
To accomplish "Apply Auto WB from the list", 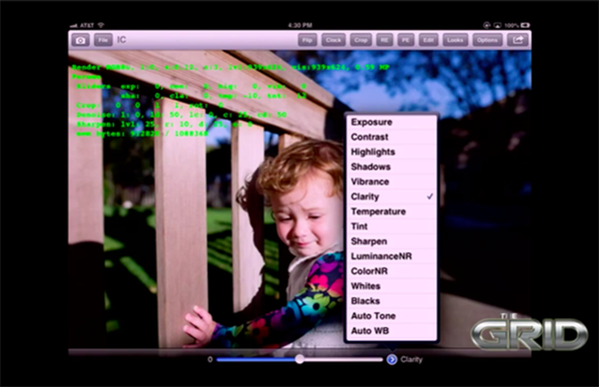I will (x=391, y=330).
